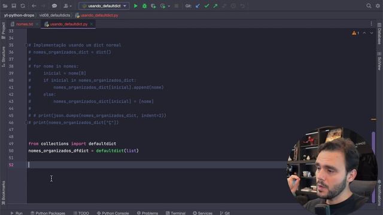383x215 pixels.
Task: Commit changes with Git checkmark
Action: coord(206,6)
